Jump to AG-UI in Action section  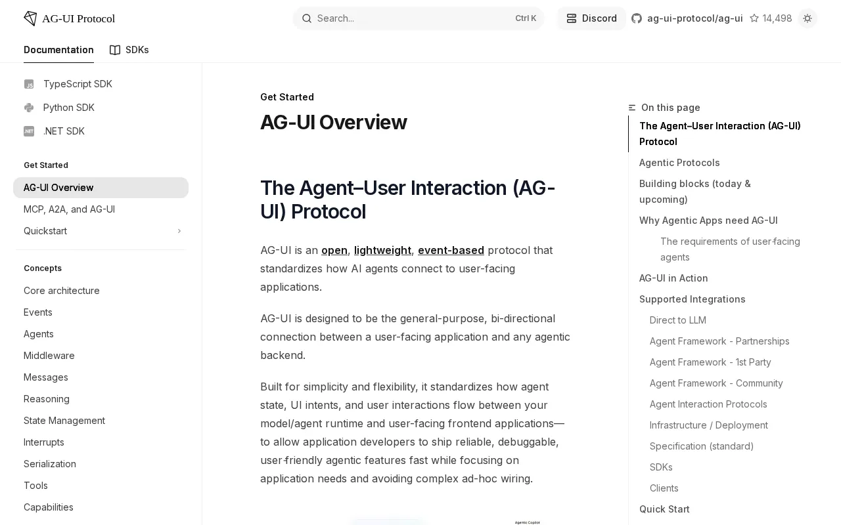673,278
